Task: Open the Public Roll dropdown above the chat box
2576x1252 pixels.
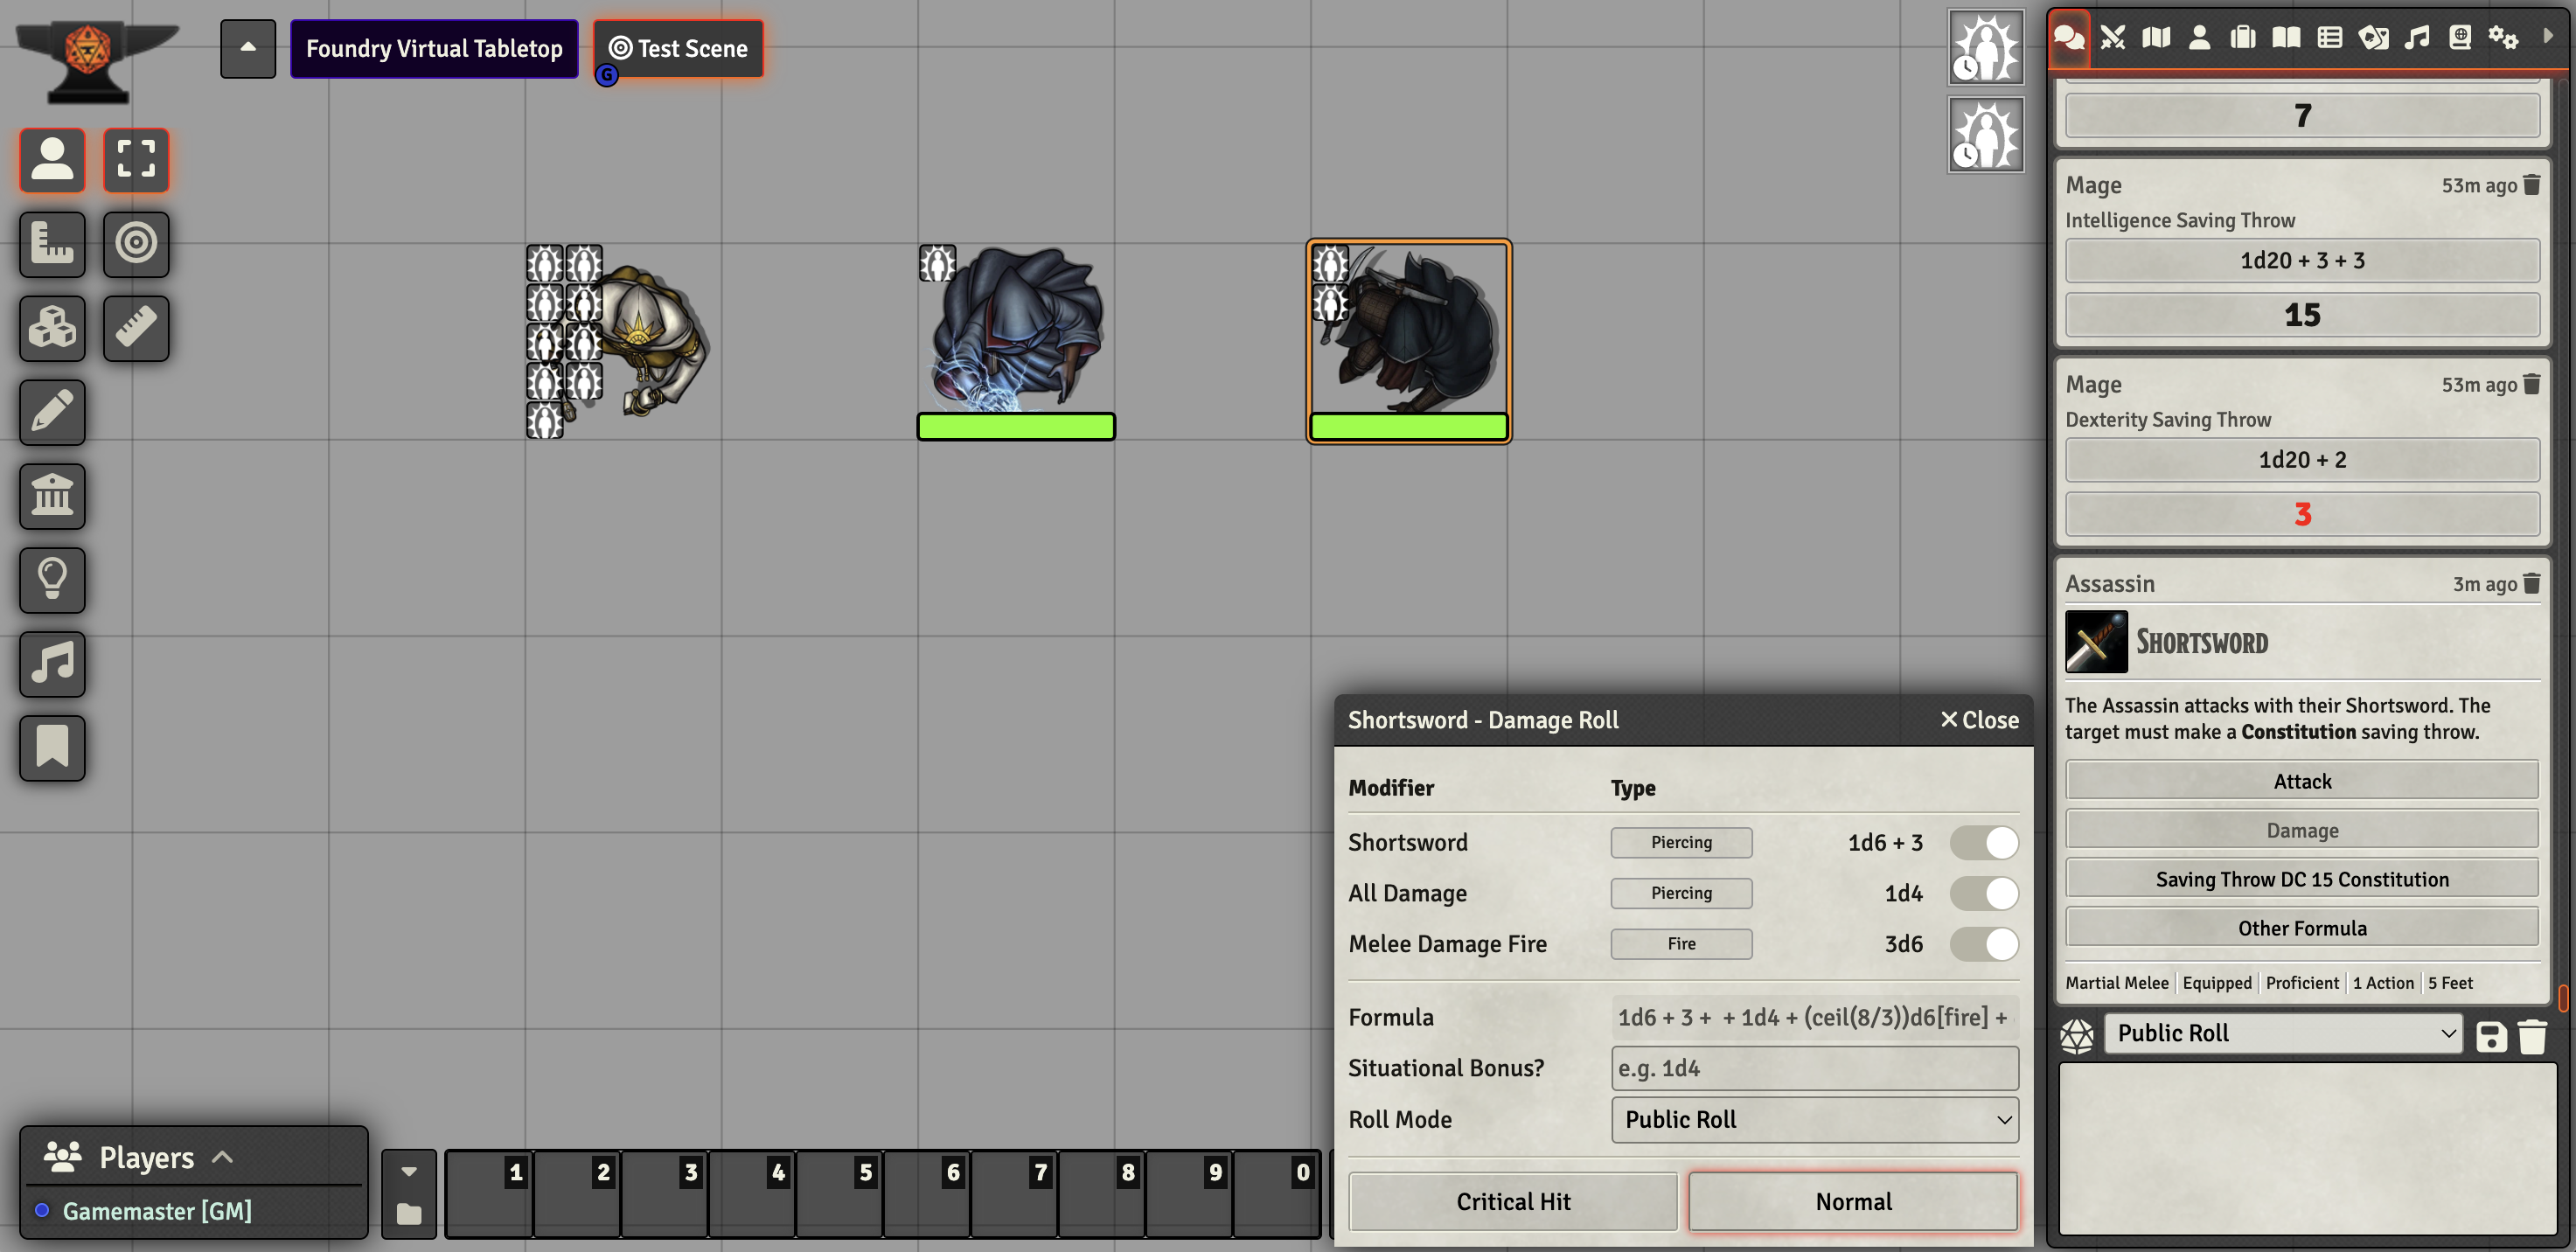Action: [2283, 1033]
